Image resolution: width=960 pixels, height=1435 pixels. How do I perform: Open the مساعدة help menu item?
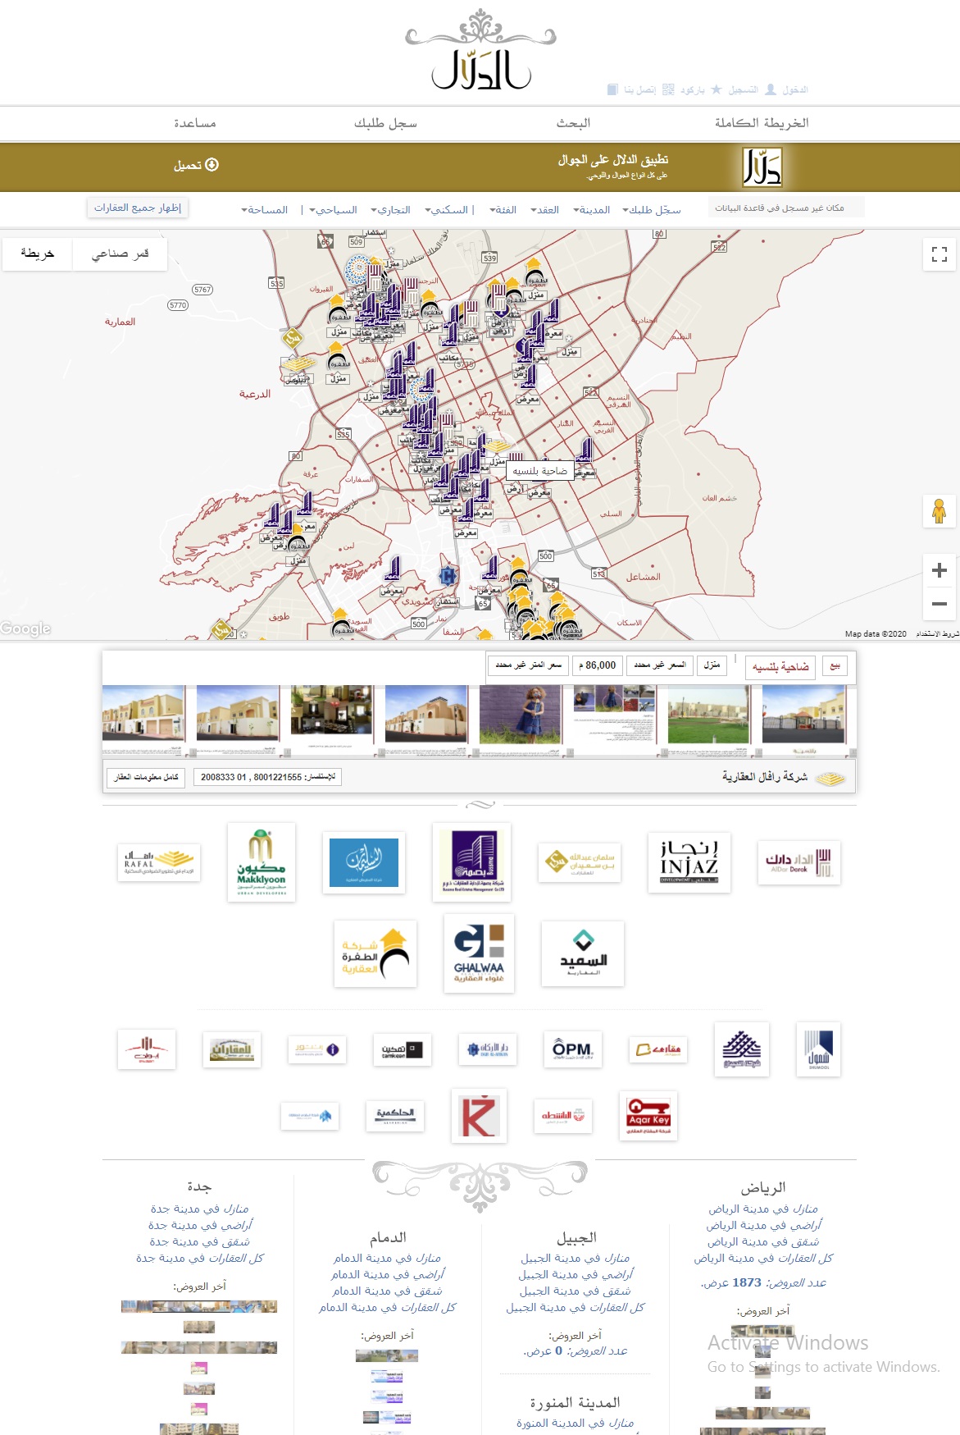[x=195, y=123]
